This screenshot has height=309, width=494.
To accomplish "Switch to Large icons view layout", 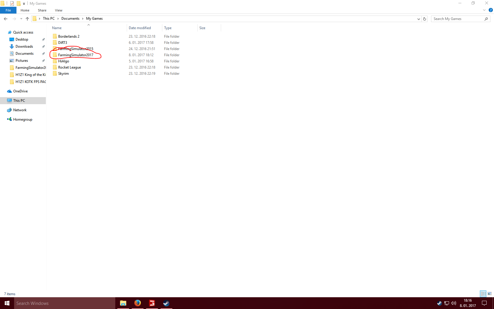I will pyautogui.click(x=490, y=294).
